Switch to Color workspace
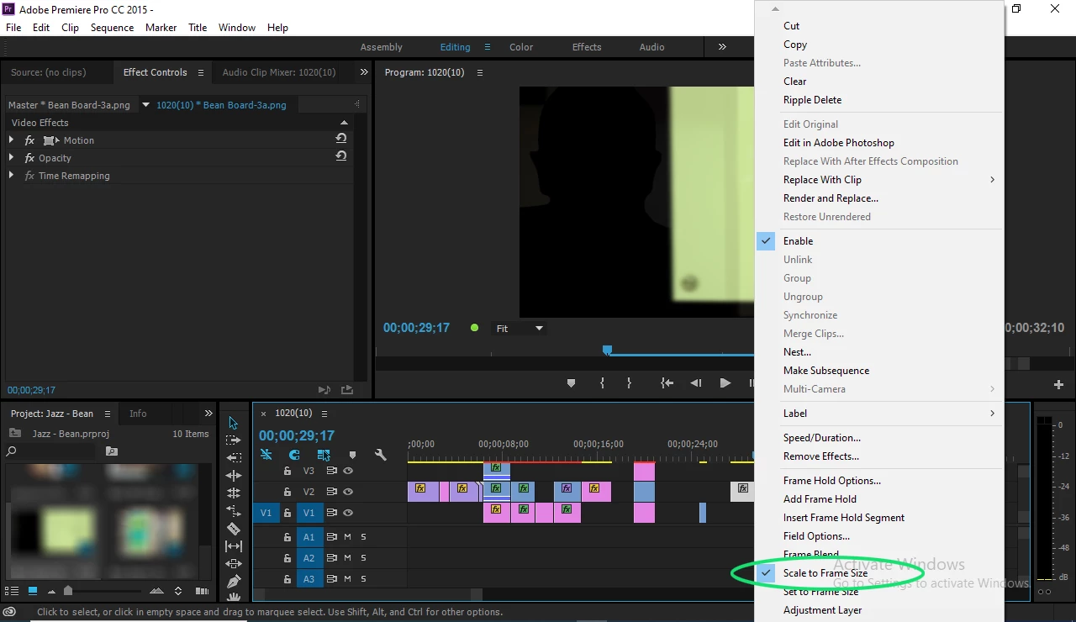Screen dimensions: 1076x622 pos(521,47)
